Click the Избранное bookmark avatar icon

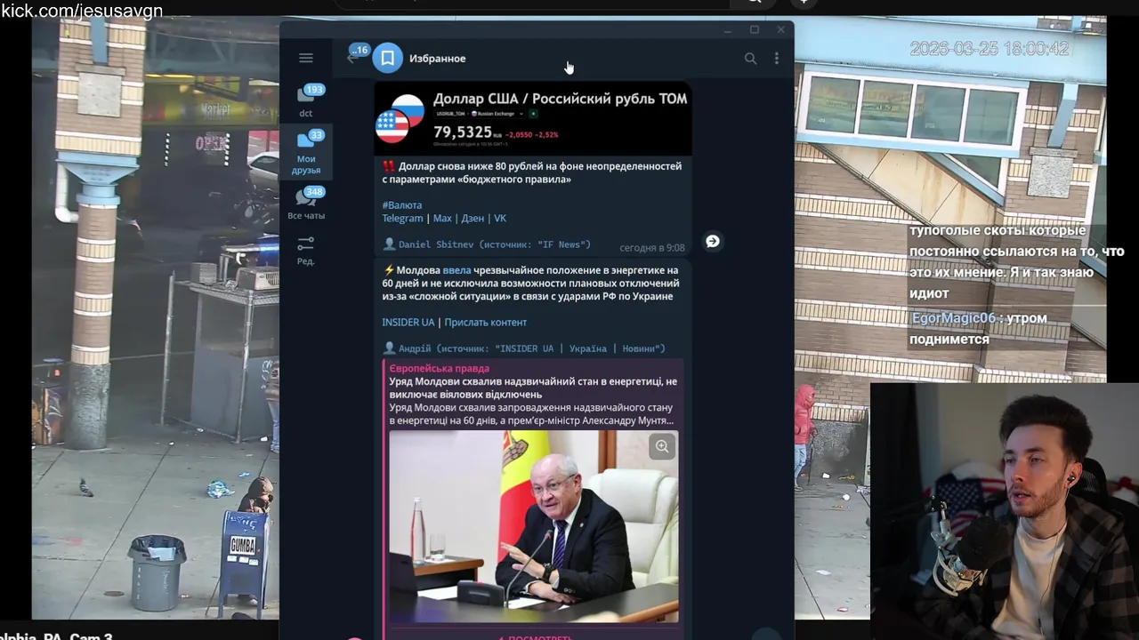[x=388, y=59]
